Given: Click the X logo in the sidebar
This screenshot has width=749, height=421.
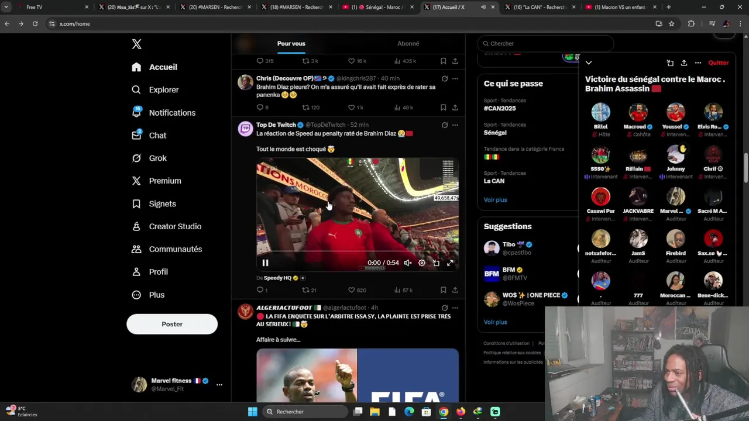Looking at the screenshot, I should tap(136, 44).
